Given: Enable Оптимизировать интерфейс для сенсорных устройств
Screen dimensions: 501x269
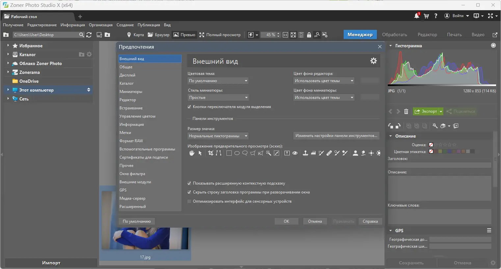Looking at the screenshot, I should (x=189, y=201).
